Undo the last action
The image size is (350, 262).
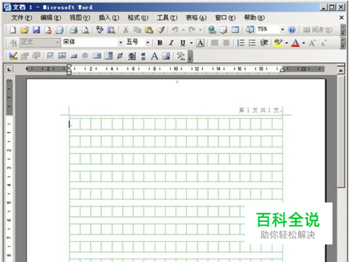click(175, 30)
